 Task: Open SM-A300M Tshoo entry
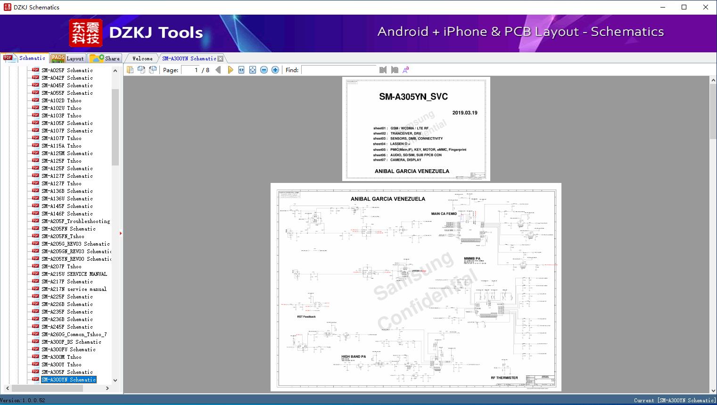(61, 357)
